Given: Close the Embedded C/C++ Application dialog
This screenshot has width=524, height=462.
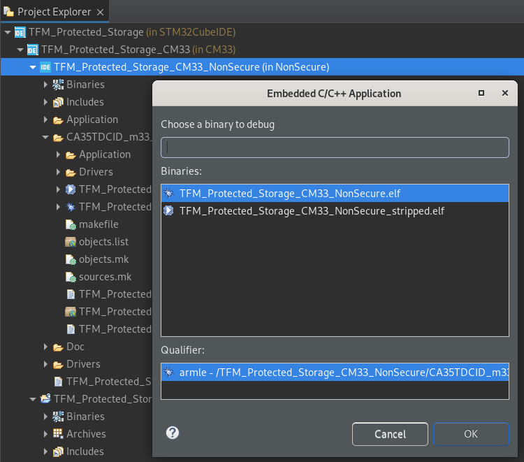Looking at the screenshot, I should click(x=505, y=93).
